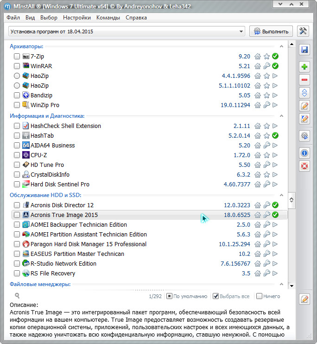Click the play arrow in Bandizip row
This screenshot has width=317, height=344.
[x=275, y=95]
